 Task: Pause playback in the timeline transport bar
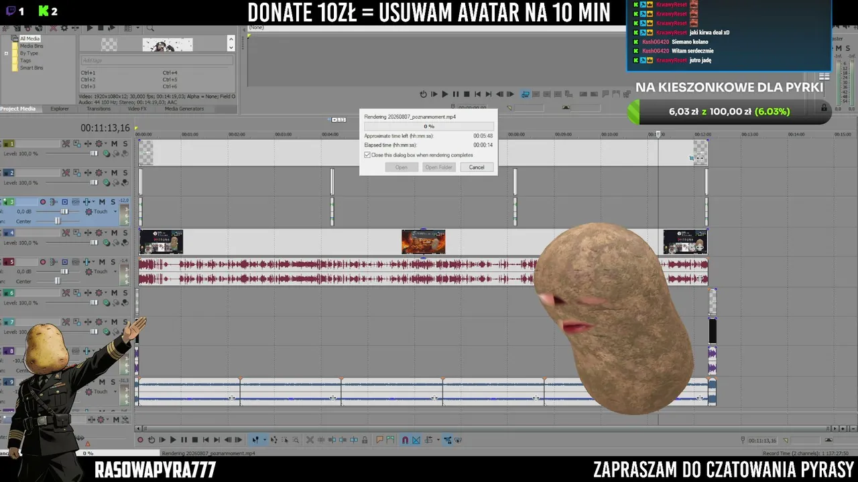(x=184, y=440)
